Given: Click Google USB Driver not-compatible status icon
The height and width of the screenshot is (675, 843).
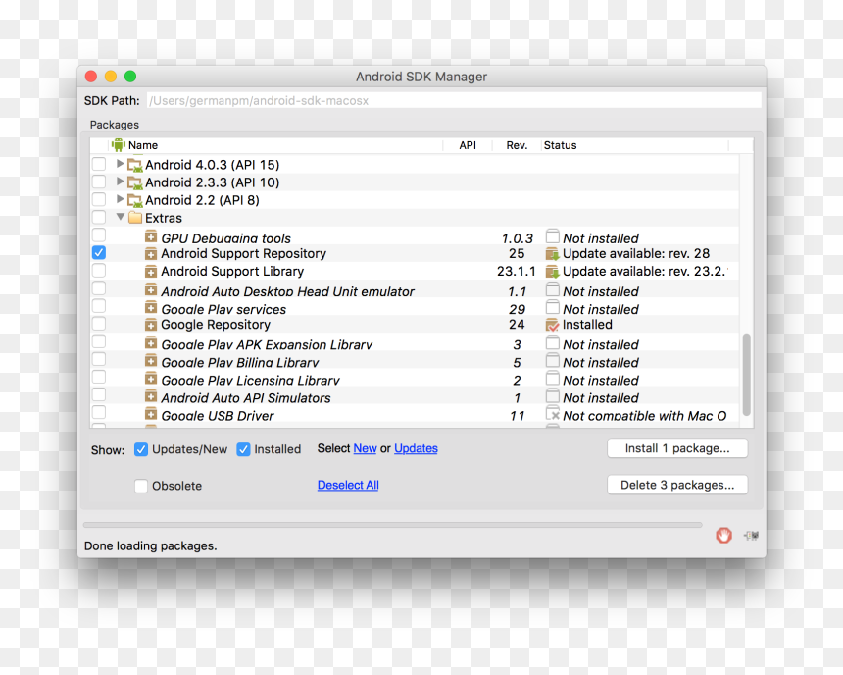Looking at the screenshot, I should click(x=553, y=414).
